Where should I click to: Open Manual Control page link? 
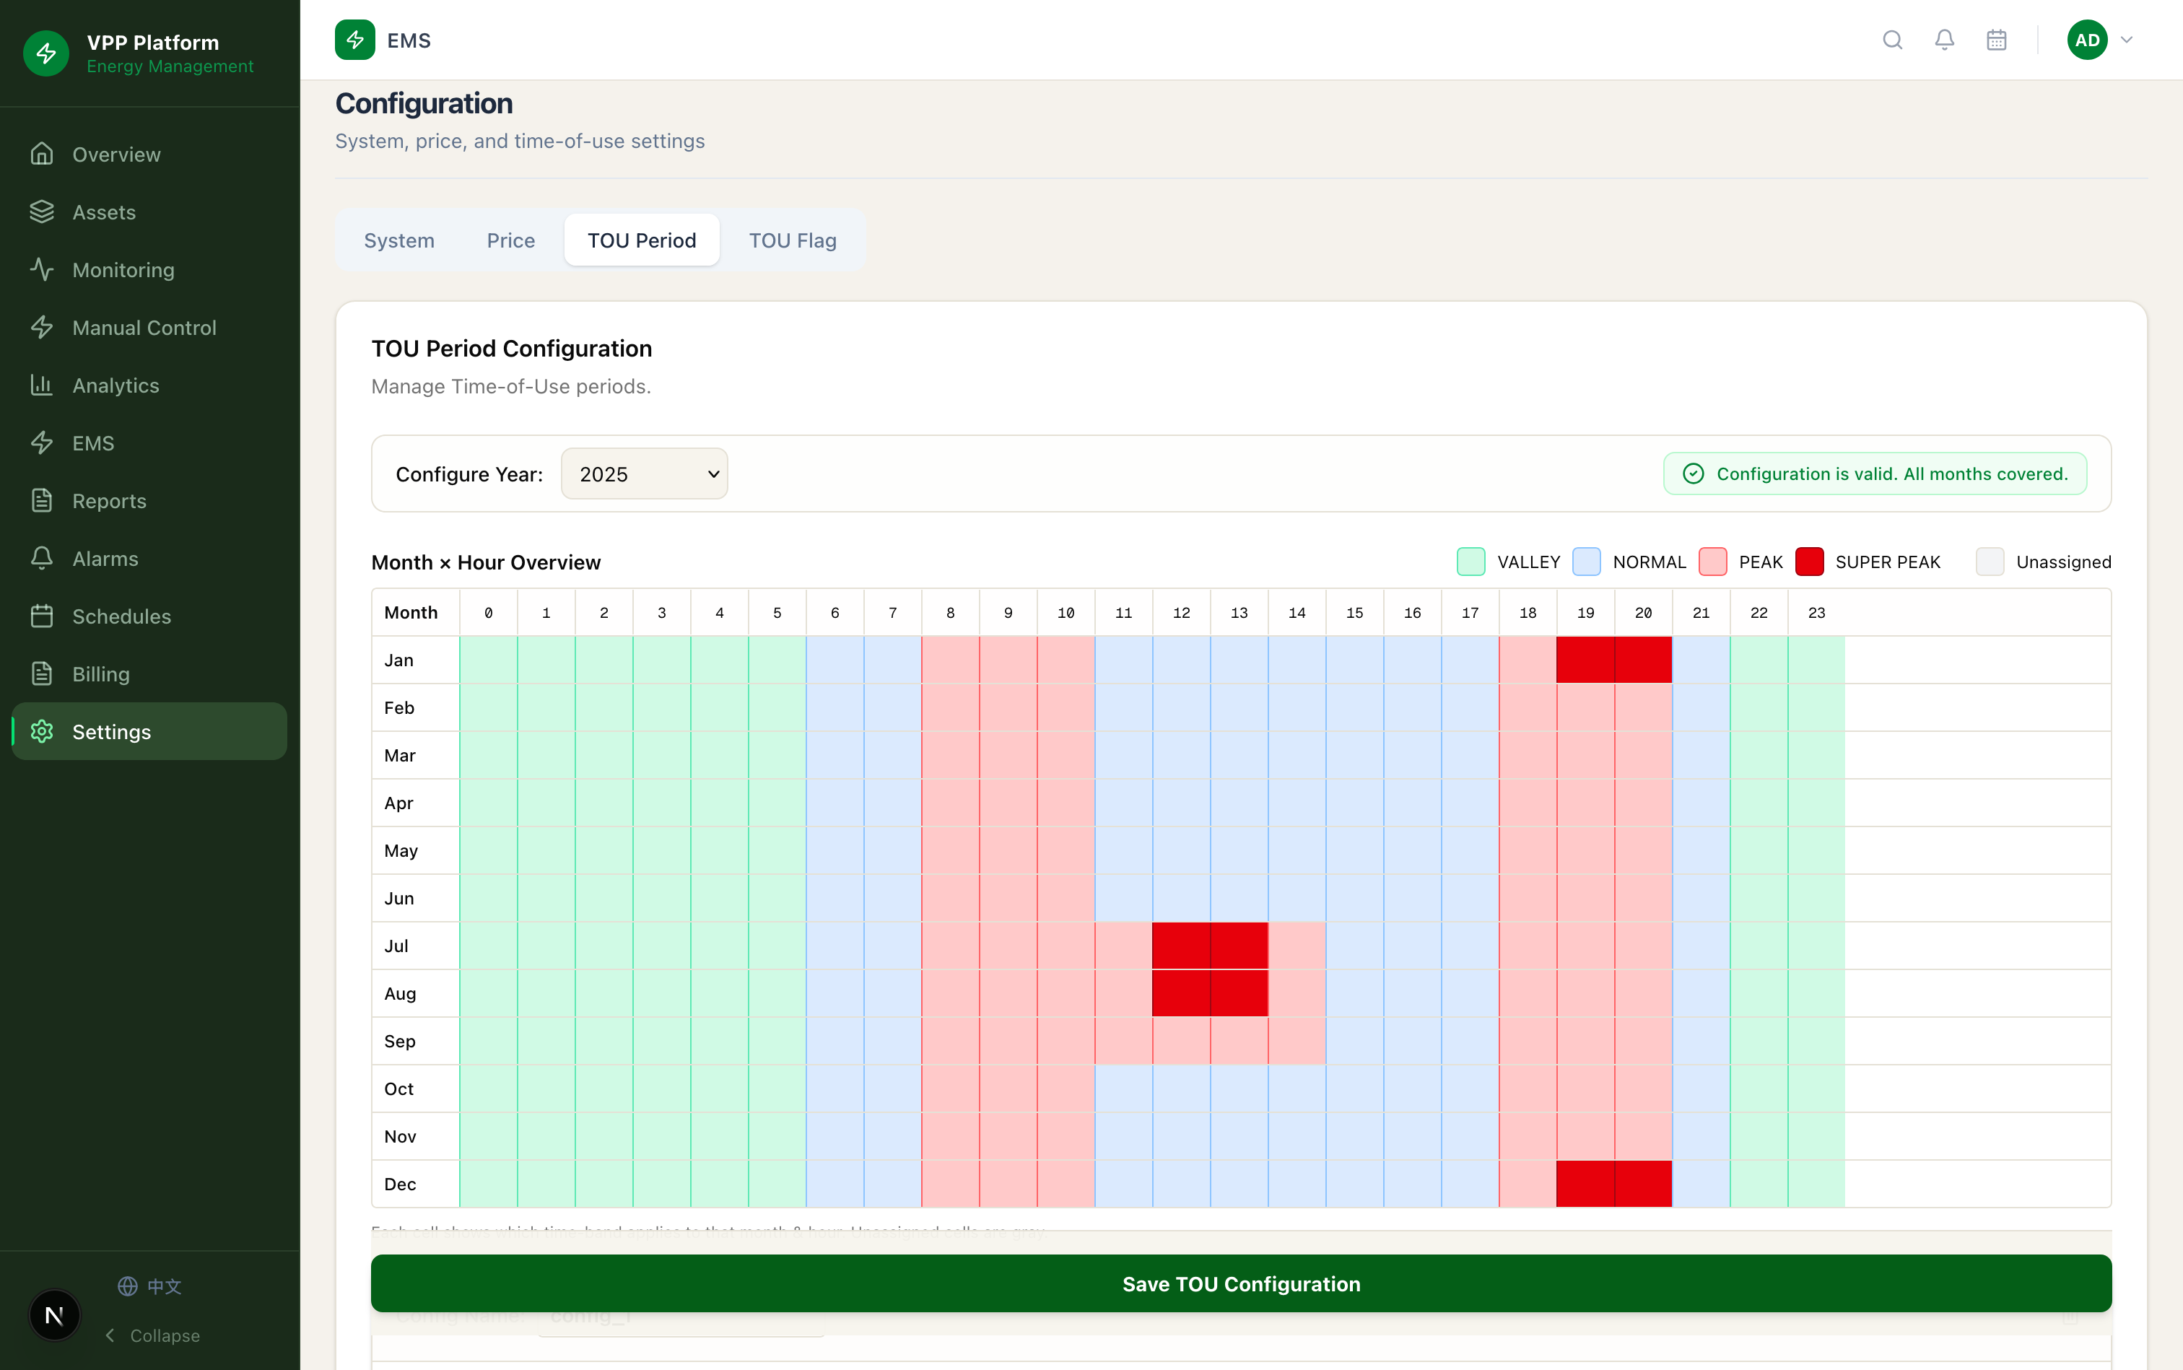coord(149,327)
